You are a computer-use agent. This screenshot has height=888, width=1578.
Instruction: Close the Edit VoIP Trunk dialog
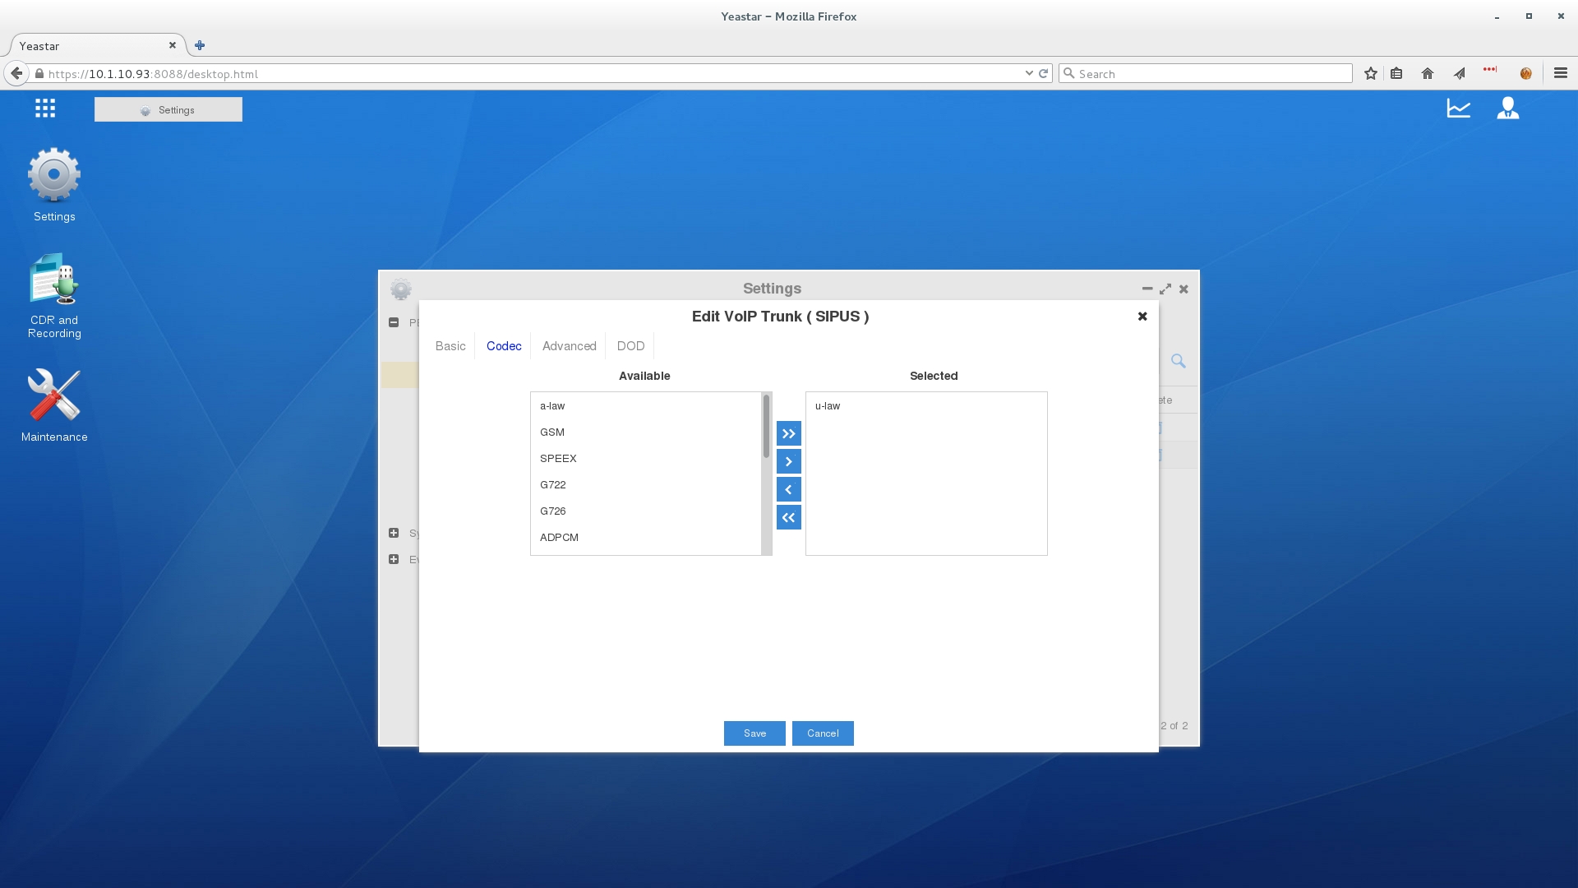[1142, 317]
